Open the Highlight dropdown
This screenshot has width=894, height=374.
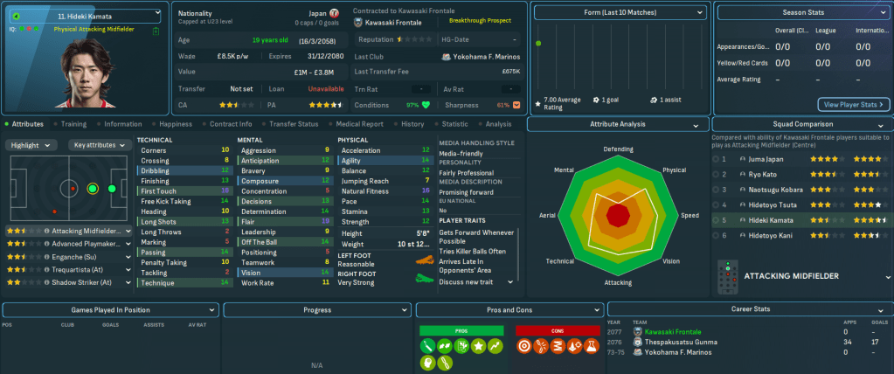coord(34,145)
